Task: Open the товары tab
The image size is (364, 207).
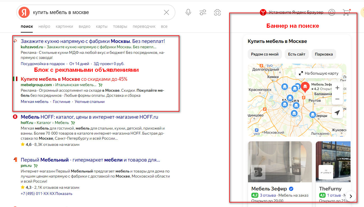Action: [120, 26]
